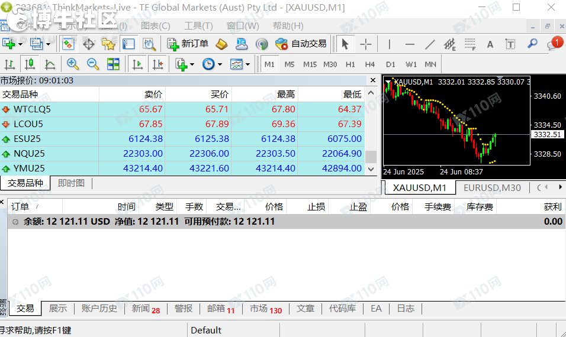Open the 工具(T) menu
This screenshot has width=566, height=337.
(198, 26)
